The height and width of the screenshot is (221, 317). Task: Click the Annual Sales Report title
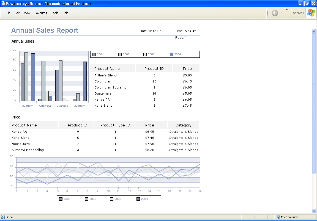click(45, 31)
